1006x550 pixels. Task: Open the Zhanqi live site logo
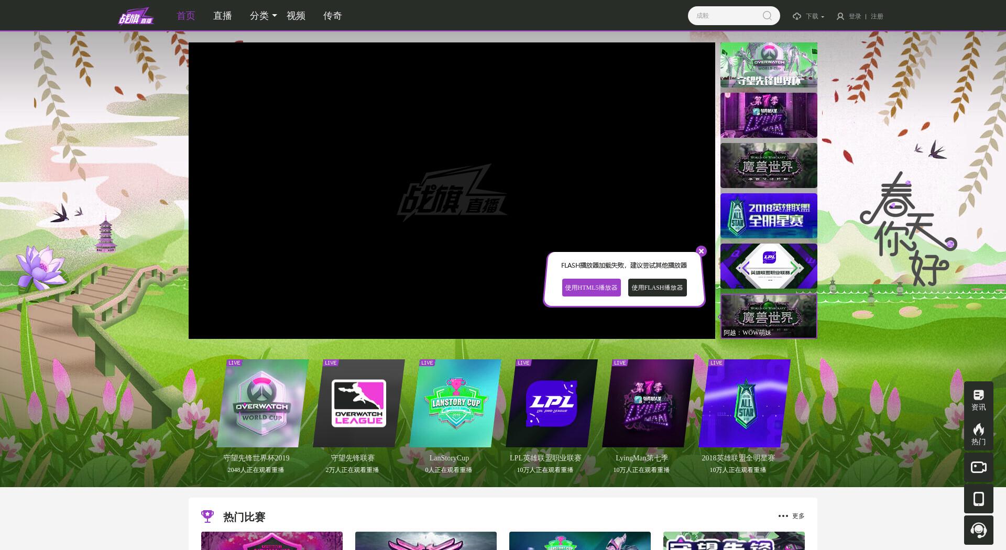click(x=136, y=16)
